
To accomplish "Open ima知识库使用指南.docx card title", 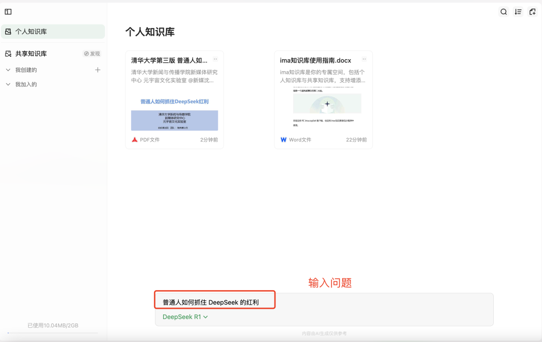I will [315, 61].
